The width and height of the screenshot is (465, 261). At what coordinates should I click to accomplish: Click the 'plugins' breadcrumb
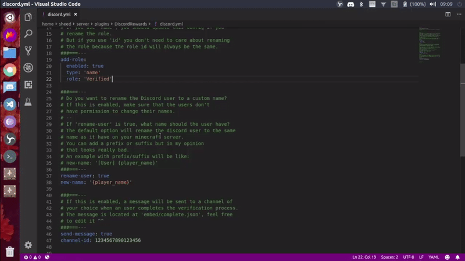click(102, 24)
